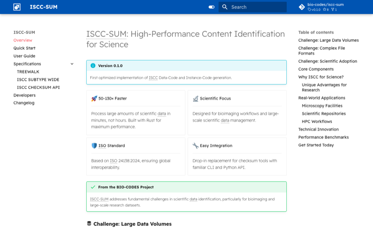Open the TREEWALK specification

pos(28,72)
